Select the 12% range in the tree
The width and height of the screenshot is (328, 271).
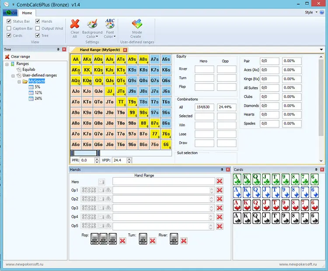pos(38,92)
